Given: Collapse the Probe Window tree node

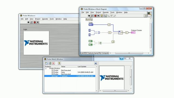Looking at the screenshot, I should tap(46, 69).
